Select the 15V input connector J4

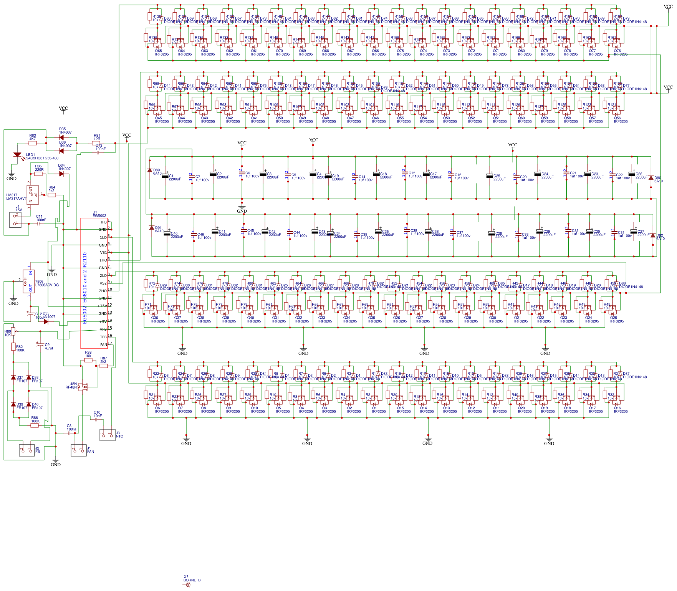click(x=15, y=220)
